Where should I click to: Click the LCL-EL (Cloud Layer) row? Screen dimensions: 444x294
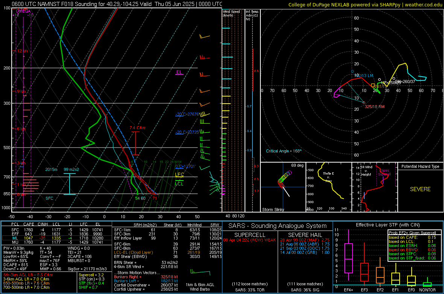[x=168, y=252]
